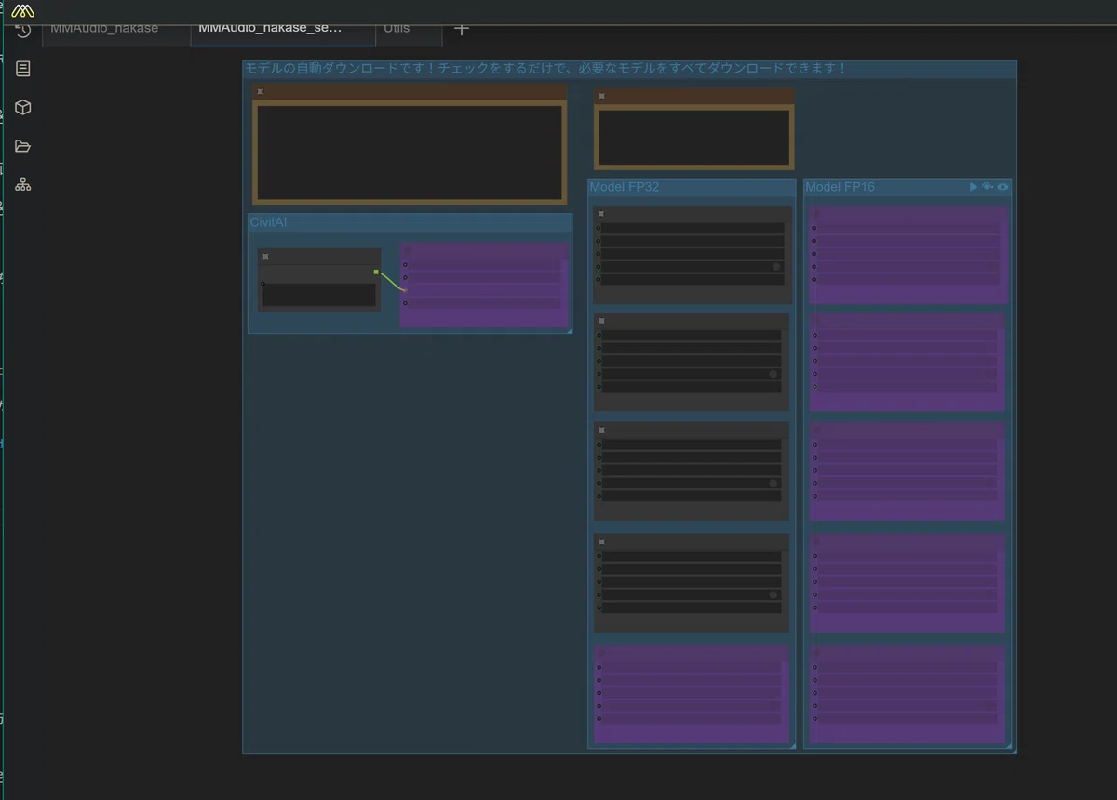Collapse the gray node in CivitAI group

tap(265, 256)
